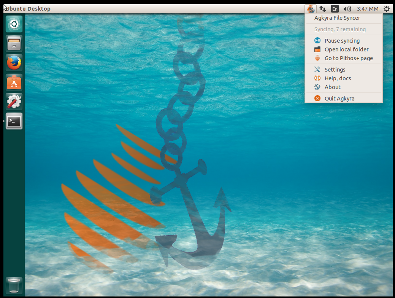
Task: Select Open local folder in Agkyra menu
Action: pos(346,49)
